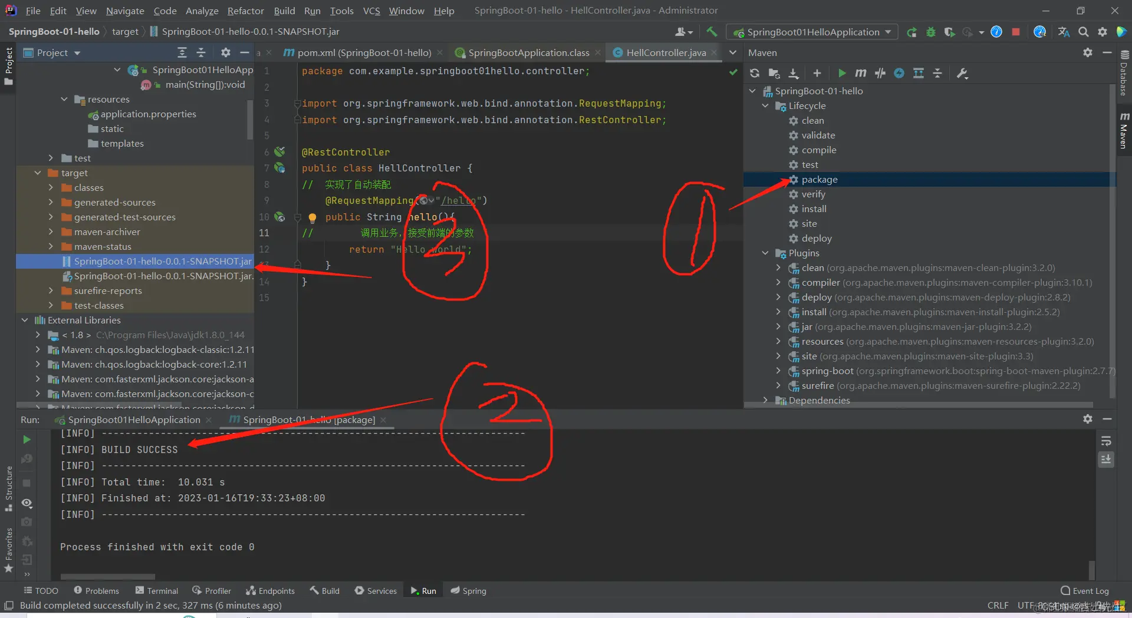The width and height of the screenshot is (1132, 618).
Task: Expand the spring-boot plugin node
Action: [778, 371]
